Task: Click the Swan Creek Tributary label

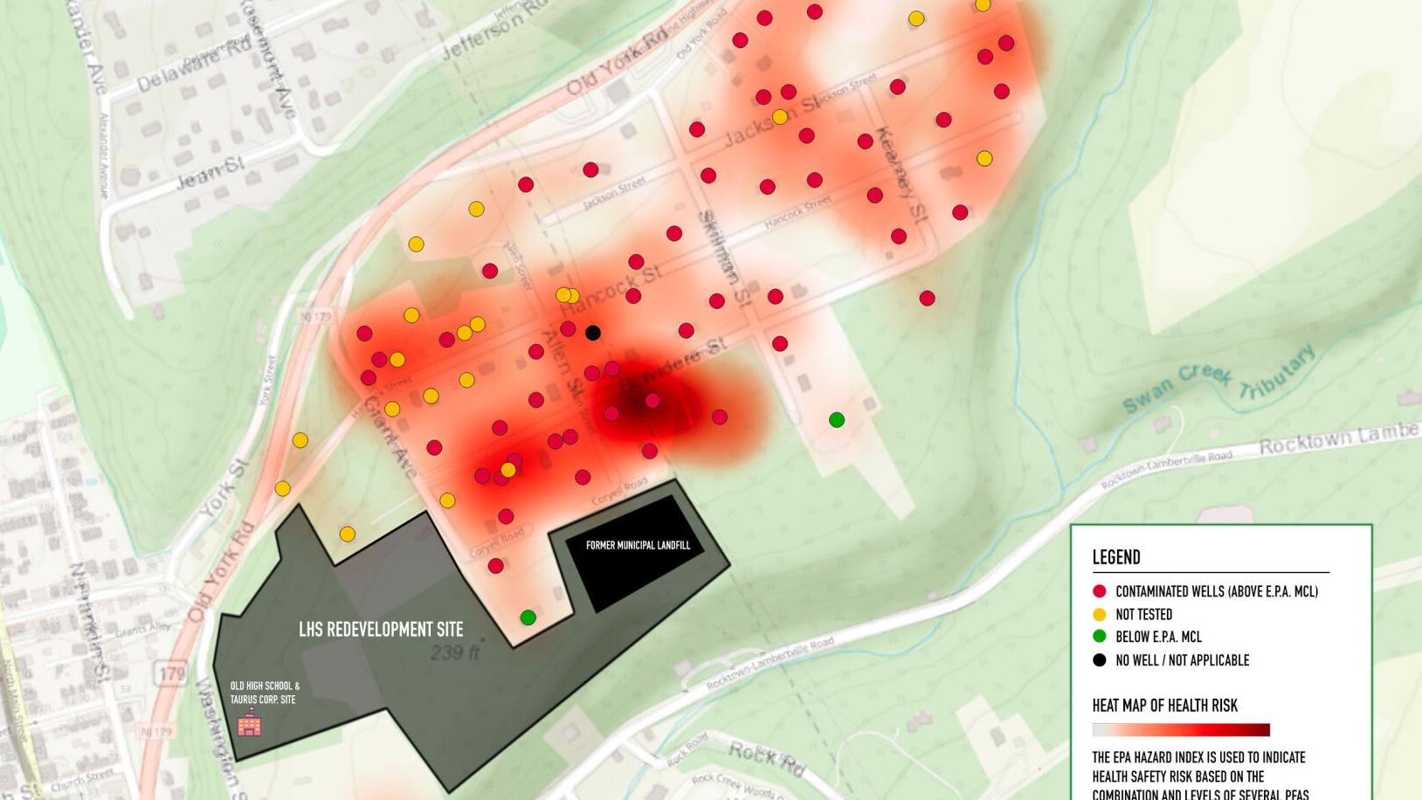Action: click(x=1218, y=381)
